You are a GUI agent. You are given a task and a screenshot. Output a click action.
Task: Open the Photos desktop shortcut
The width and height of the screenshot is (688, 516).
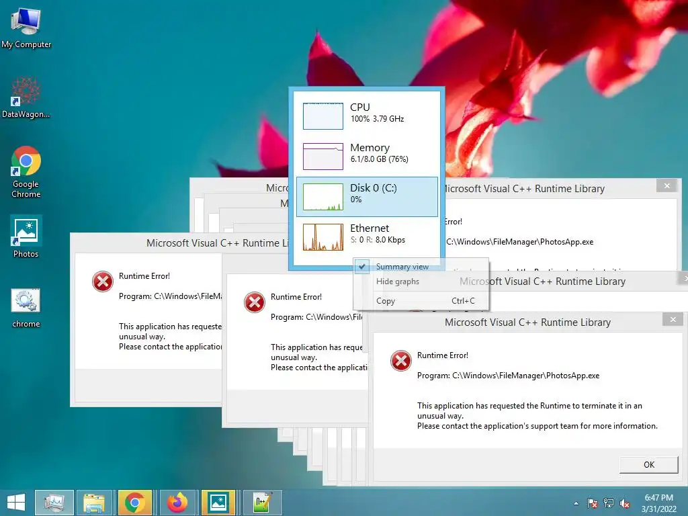(x=26, y=236)
